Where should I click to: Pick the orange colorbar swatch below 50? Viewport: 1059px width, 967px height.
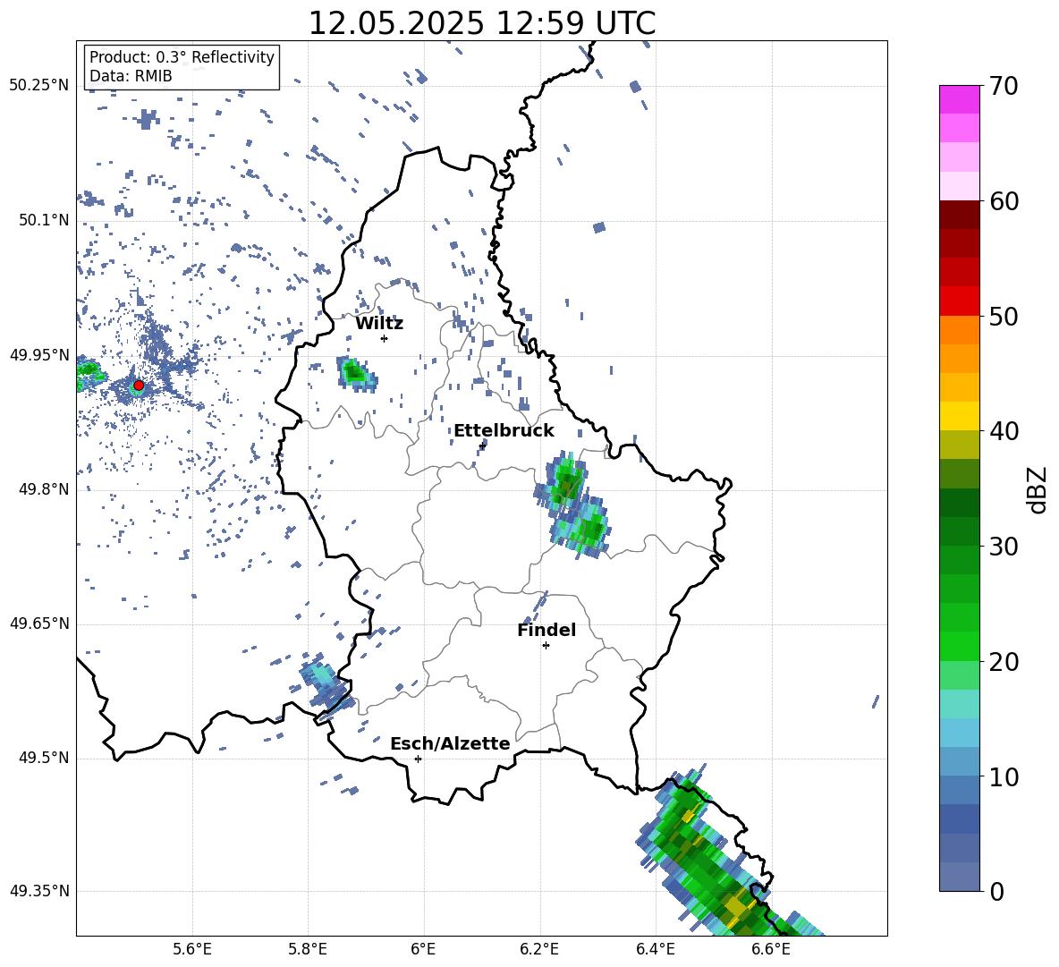[959, 330]
